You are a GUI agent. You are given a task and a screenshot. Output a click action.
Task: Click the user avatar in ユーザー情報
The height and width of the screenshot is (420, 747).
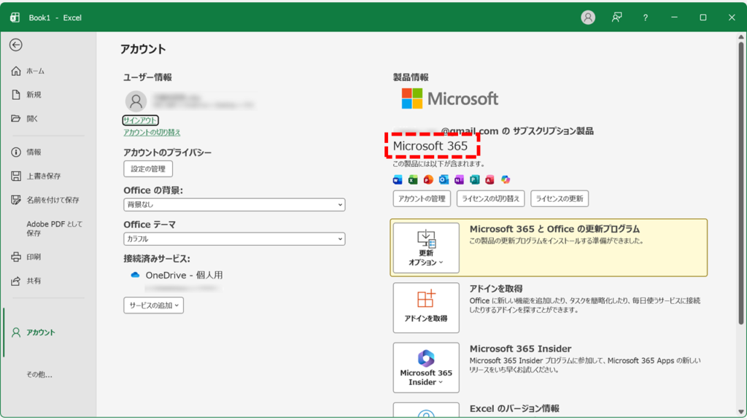(x=136, y=101)
